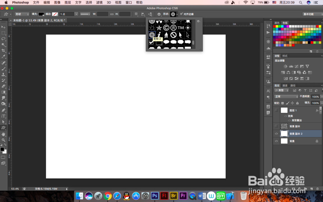Select the Hand tool
Image resolution: width=323 pixels, height=202 pixels.
coord(3,134)
